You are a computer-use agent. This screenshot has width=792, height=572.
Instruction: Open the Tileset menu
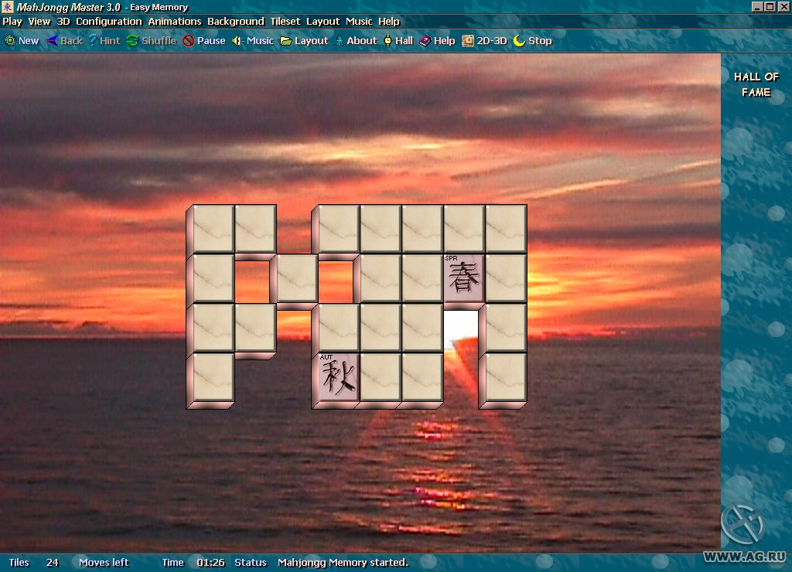click(285, 22)
